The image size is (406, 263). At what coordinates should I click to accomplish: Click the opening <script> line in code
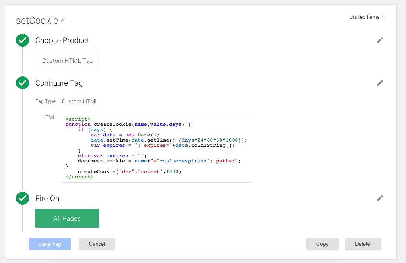pyautogui.click(x=78, y=119)
